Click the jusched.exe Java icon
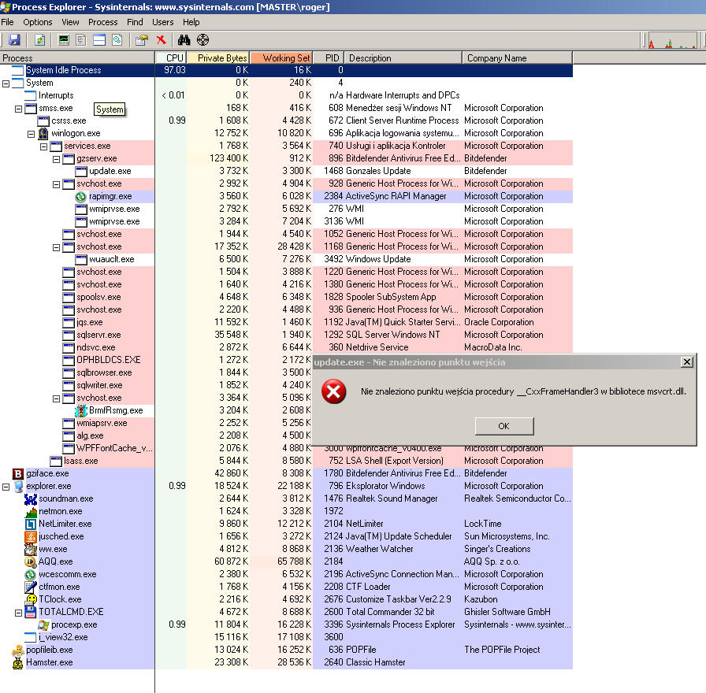The image size is (706, 693). click(x=31, y=536)
